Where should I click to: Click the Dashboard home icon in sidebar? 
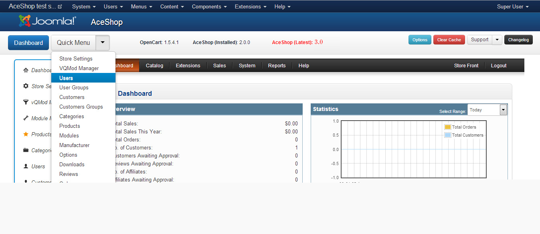[x=26, y=70]
